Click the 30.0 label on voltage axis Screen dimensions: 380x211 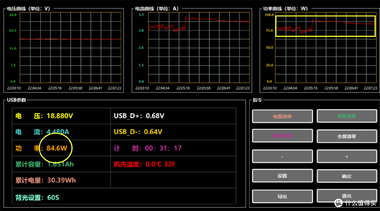[x=13, y=15]
